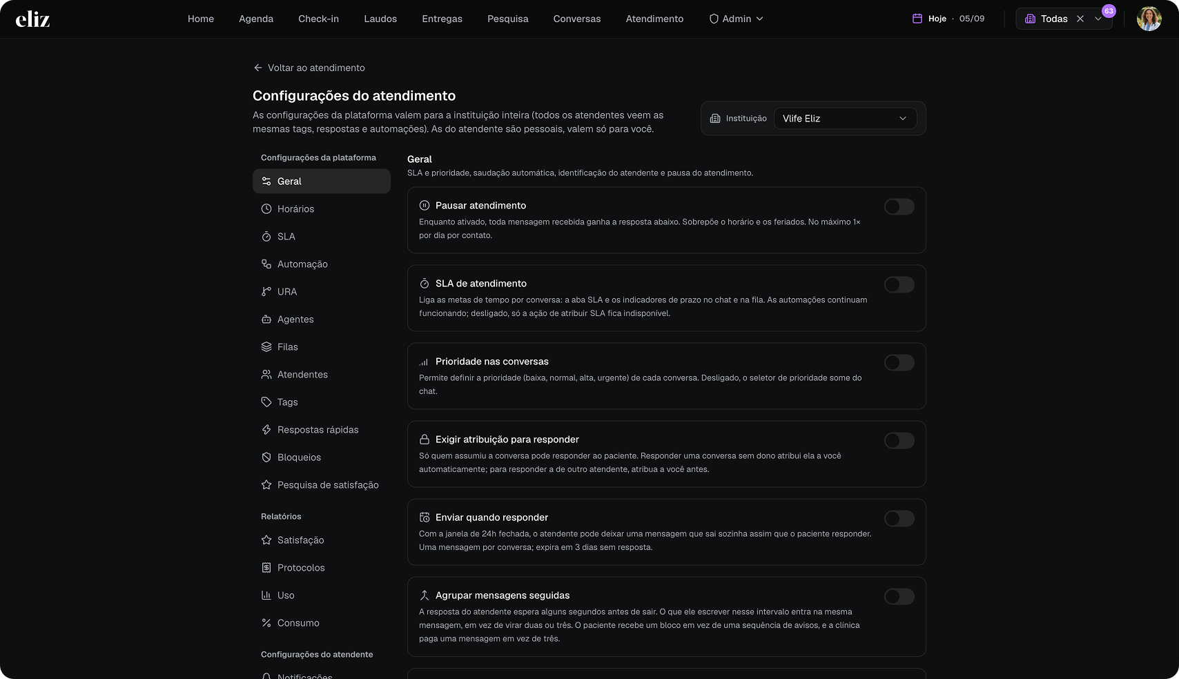Viewport: 1179px width, 679px height.
Task: Click the Tags label icon
Action: click(266, 402)
